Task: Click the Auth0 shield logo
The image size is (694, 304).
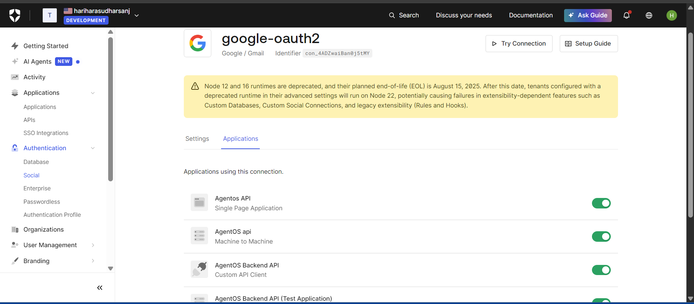Action: click(15, 15)
